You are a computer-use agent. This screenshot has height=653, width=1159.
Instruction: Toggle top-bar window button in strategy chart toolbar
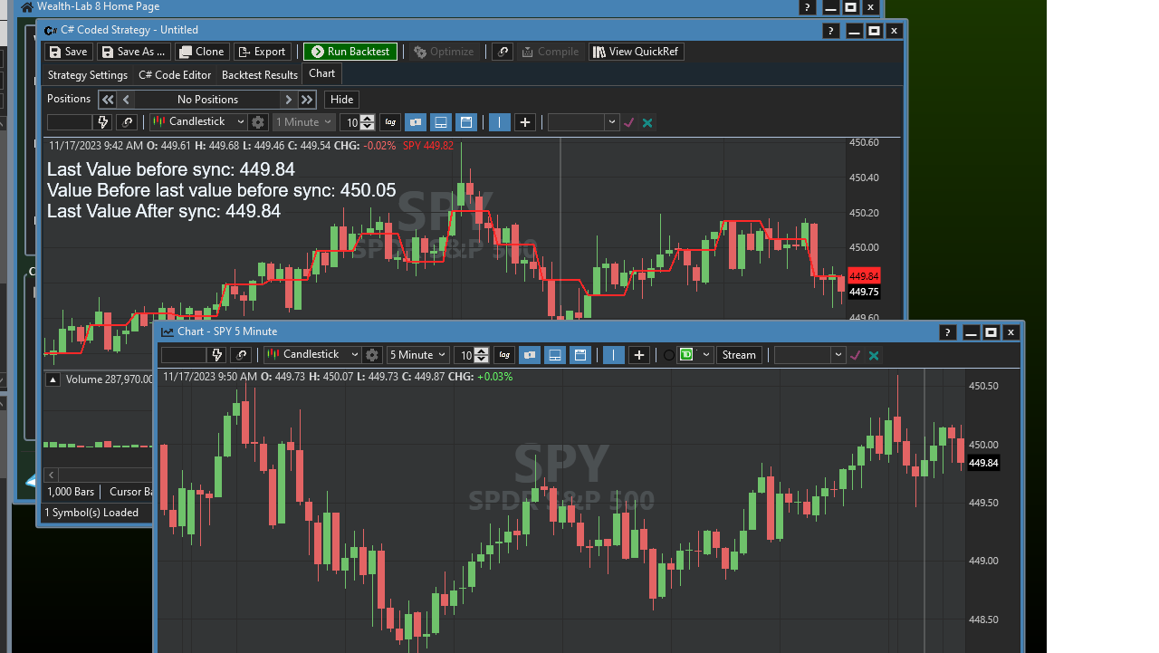(x=466, y=122)
